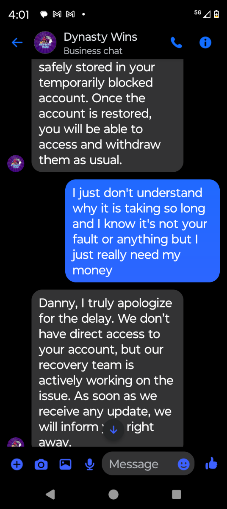This screenshot has height=509, width=227.
Task: Tap the Android back navigation triangle
Action: 50,494
